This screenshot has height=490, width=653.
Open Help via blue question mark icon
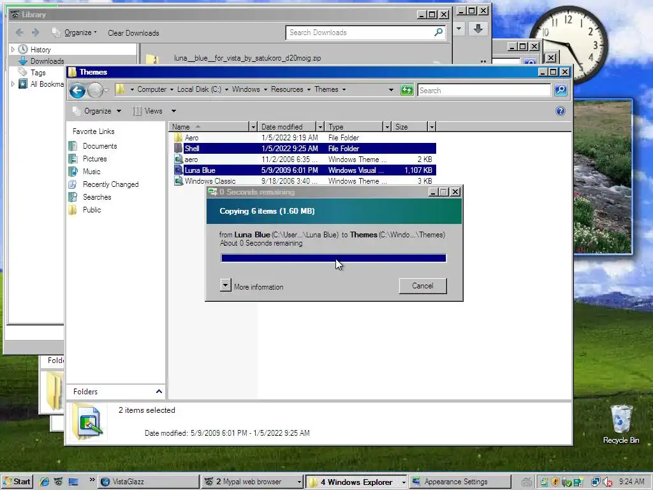click(x=560, y=111)
